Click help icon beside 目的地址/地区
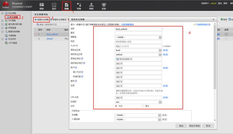This screenshot has width=233, height=134. (x=84, y=63)
